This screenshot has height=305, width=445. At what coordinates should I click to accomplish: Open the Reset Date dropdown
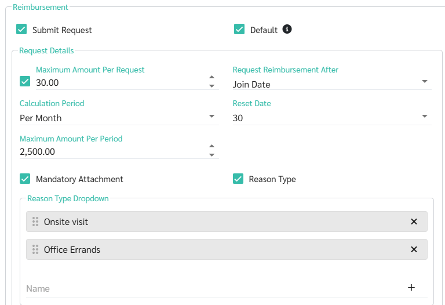tap(332, 118)
